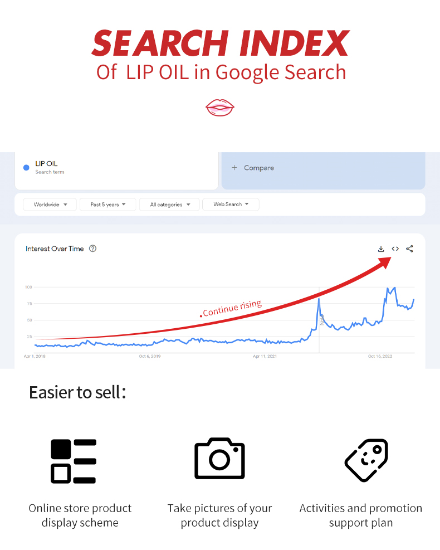Open the Worldwide region dropdown
The image size is (440, 550).
(50, 205)
